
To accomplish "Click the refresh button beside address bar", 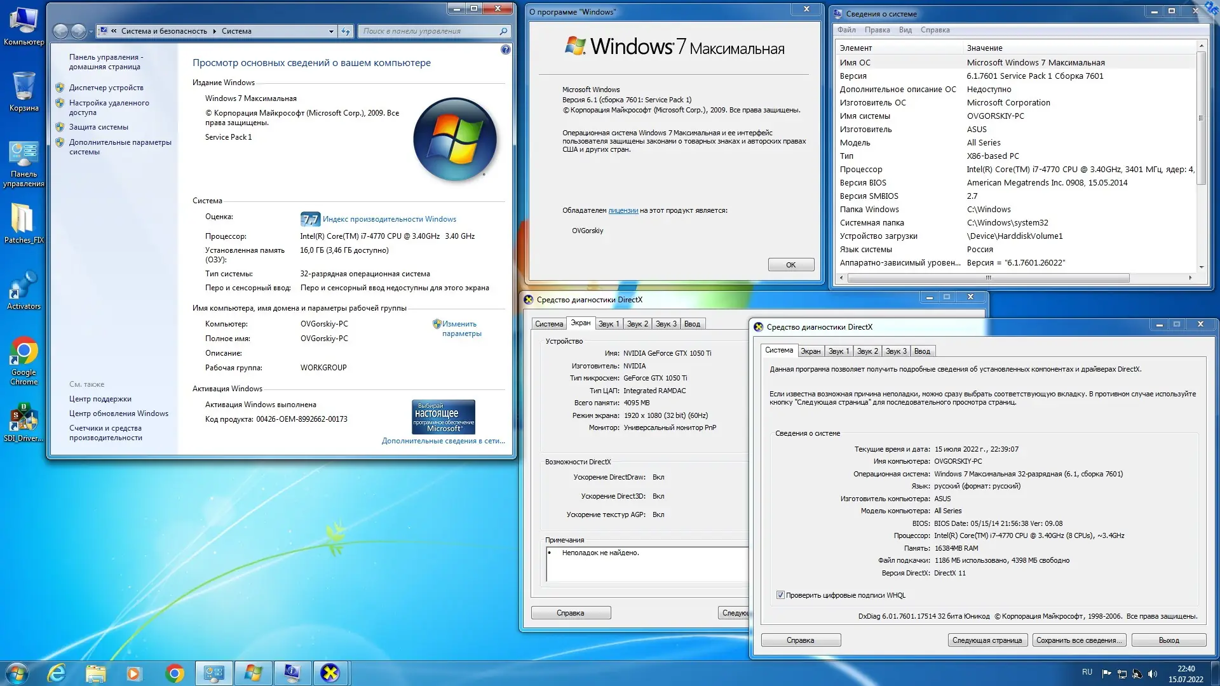I will point(346,31).
